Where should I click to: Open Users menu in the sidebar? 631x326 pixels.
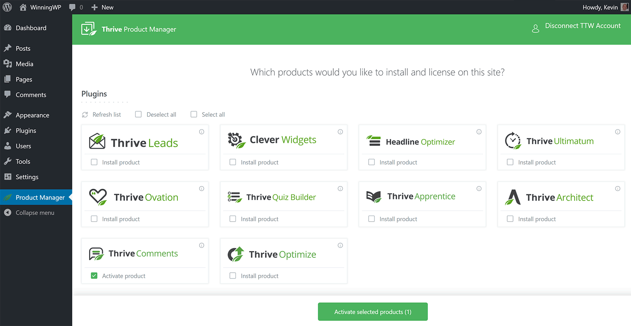pos(36,146)
